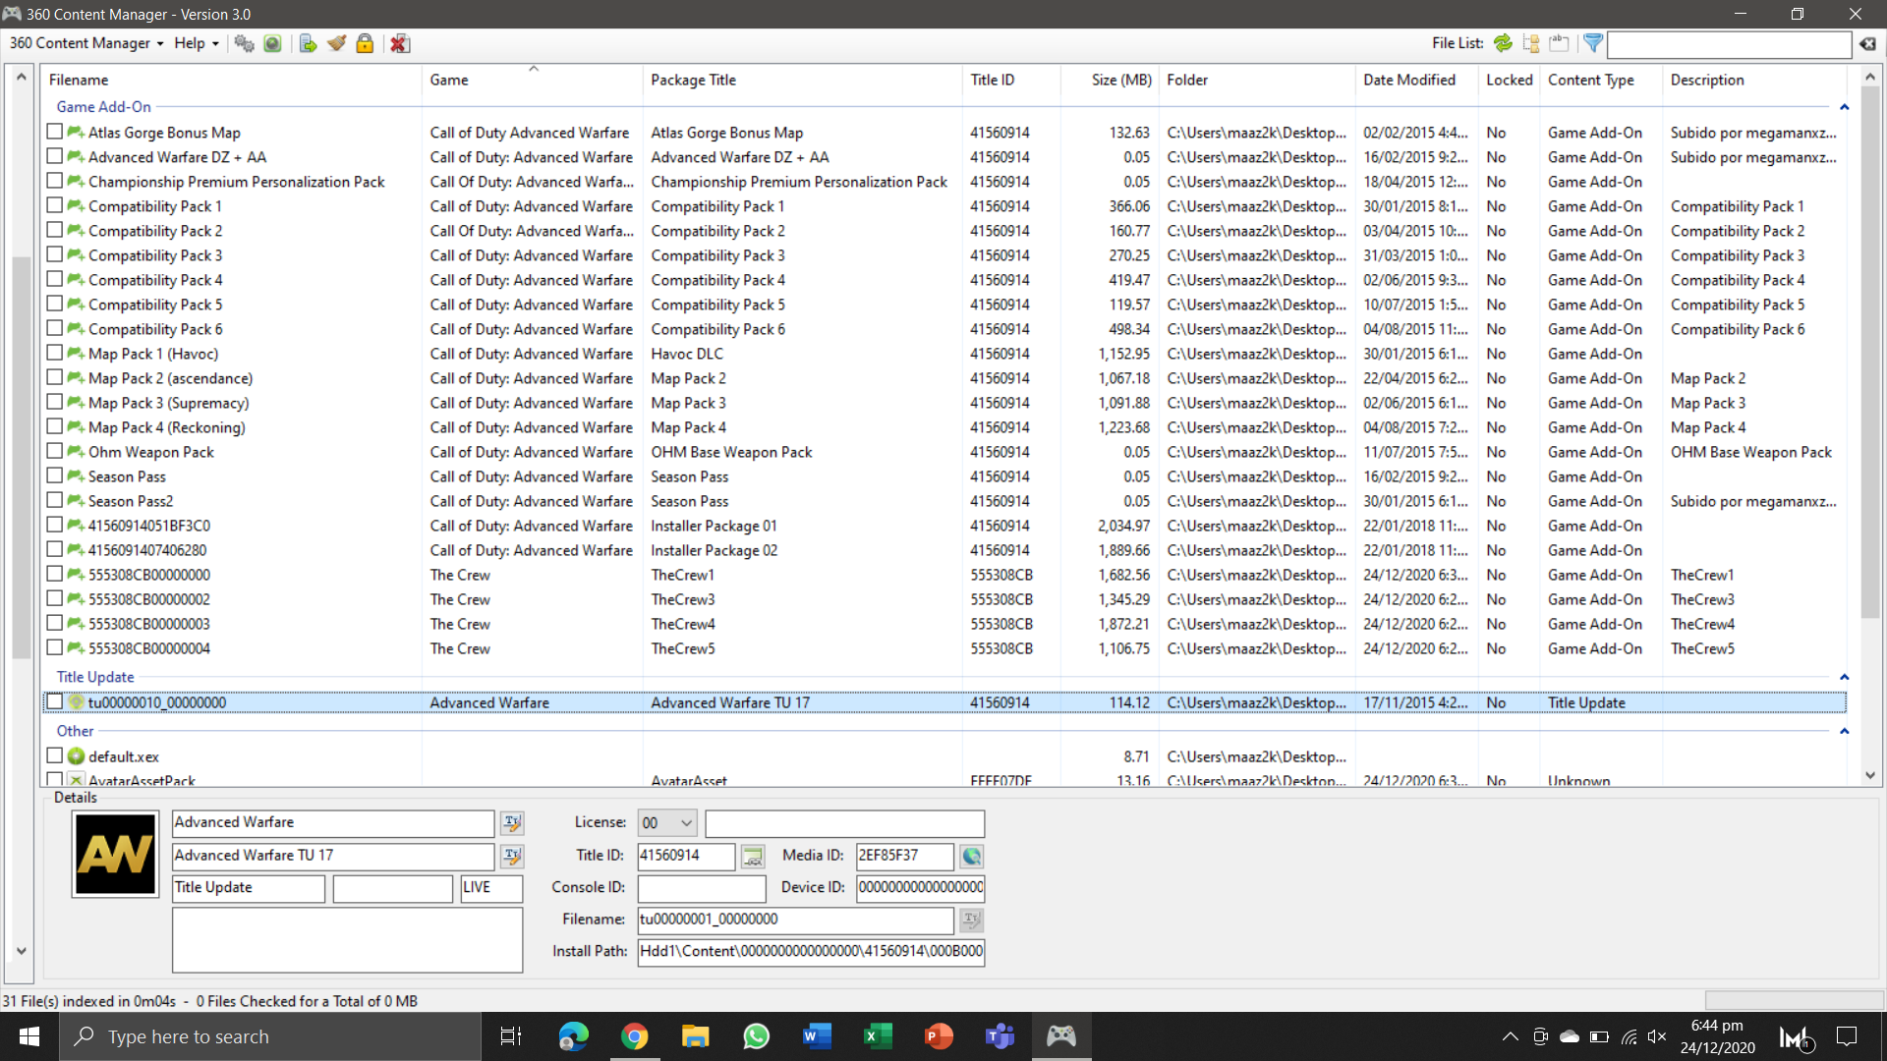Click the rename icon beside Filename field
The height and width of the screenshot is (1061, 1887).
[x=971, y=920]
